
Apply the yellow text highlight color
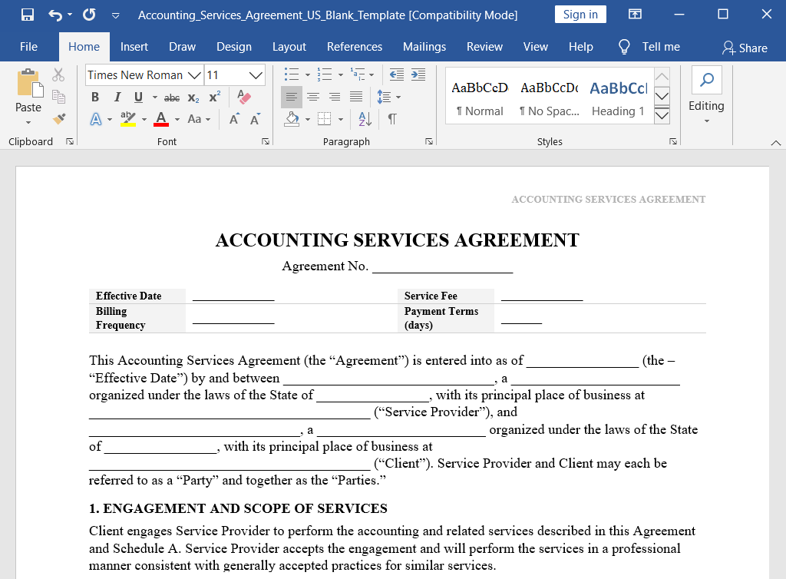[128, 119]
